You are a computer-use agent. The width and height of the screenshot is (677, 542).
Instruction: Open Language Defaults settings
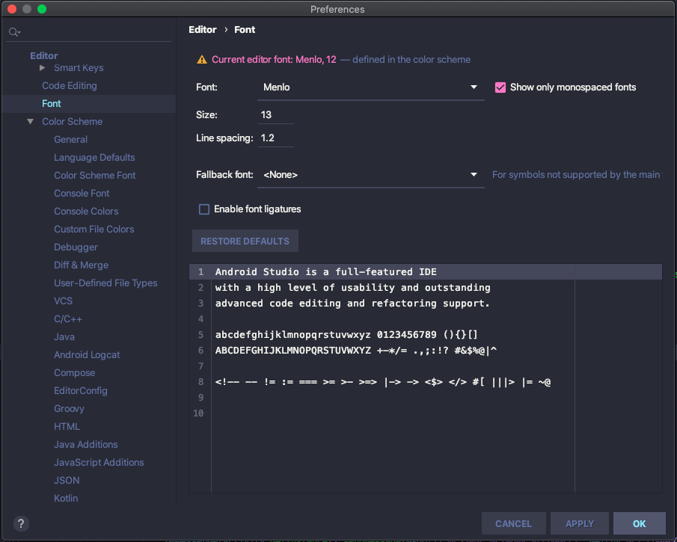pyautogui.click(x=94, y=158)
